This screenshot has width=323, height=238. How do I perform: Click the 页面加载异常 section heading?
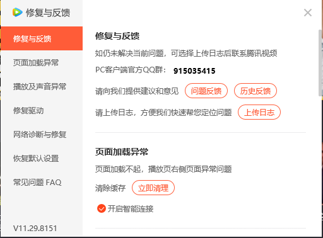[x=122, y=152]
